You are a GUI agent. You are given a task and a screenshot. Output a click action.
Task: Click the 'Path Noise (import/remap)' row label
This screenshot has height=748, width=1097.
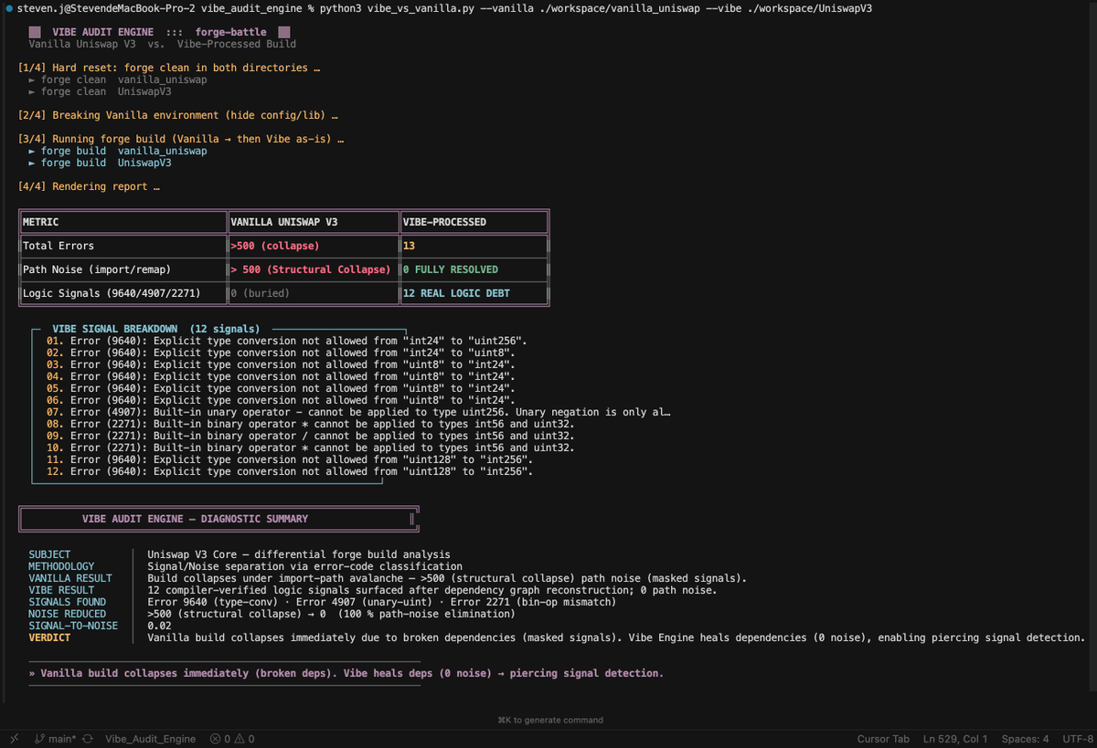tap(97, 269)
